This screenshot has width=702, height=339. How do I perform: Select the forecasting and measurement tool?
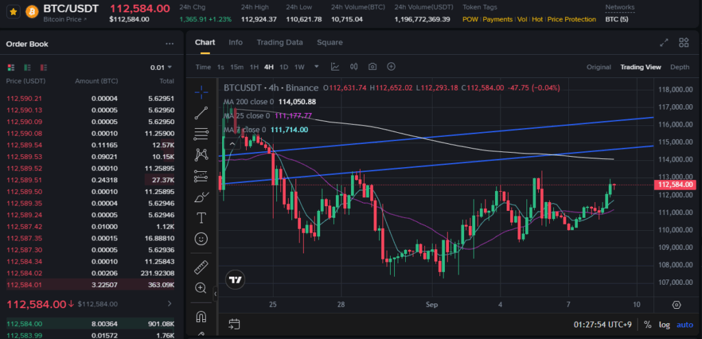click(202, 176)
